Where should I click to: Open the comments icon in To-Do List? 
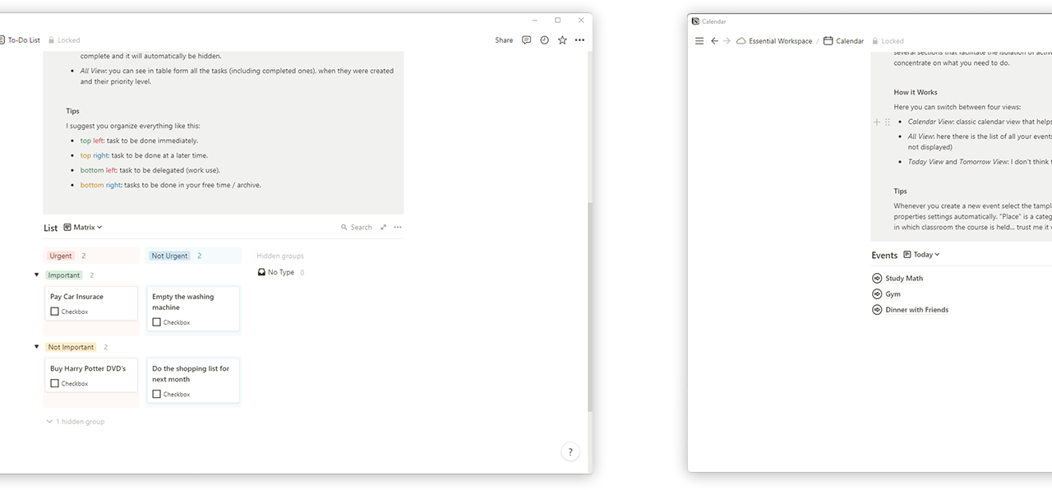(526, 40)
